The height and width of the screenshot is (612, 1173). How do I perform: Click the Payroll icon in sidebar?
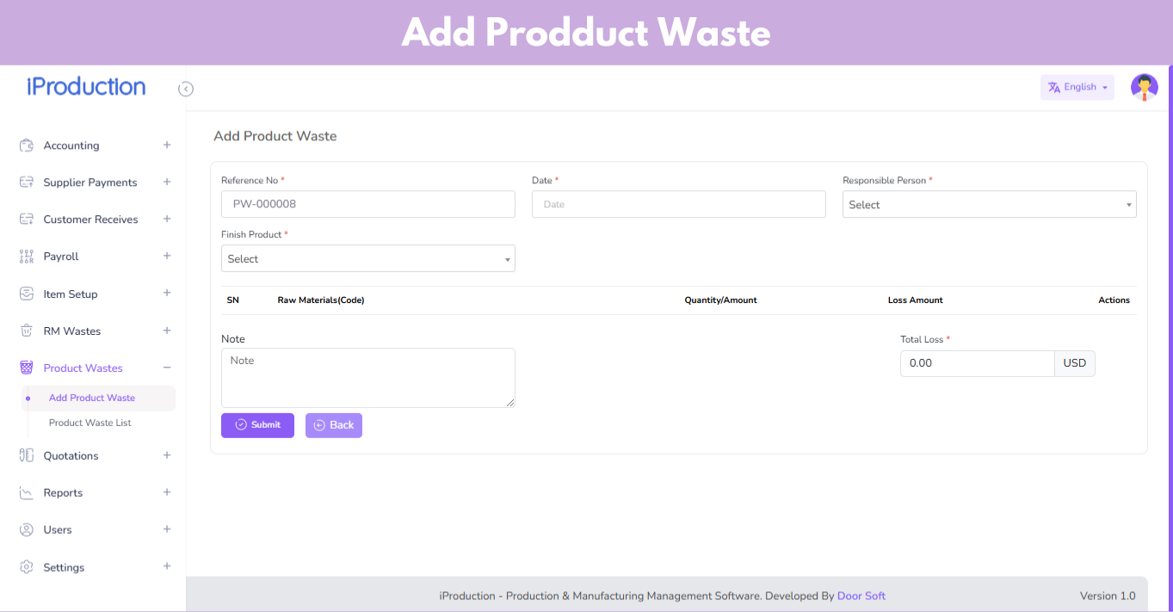27,257
